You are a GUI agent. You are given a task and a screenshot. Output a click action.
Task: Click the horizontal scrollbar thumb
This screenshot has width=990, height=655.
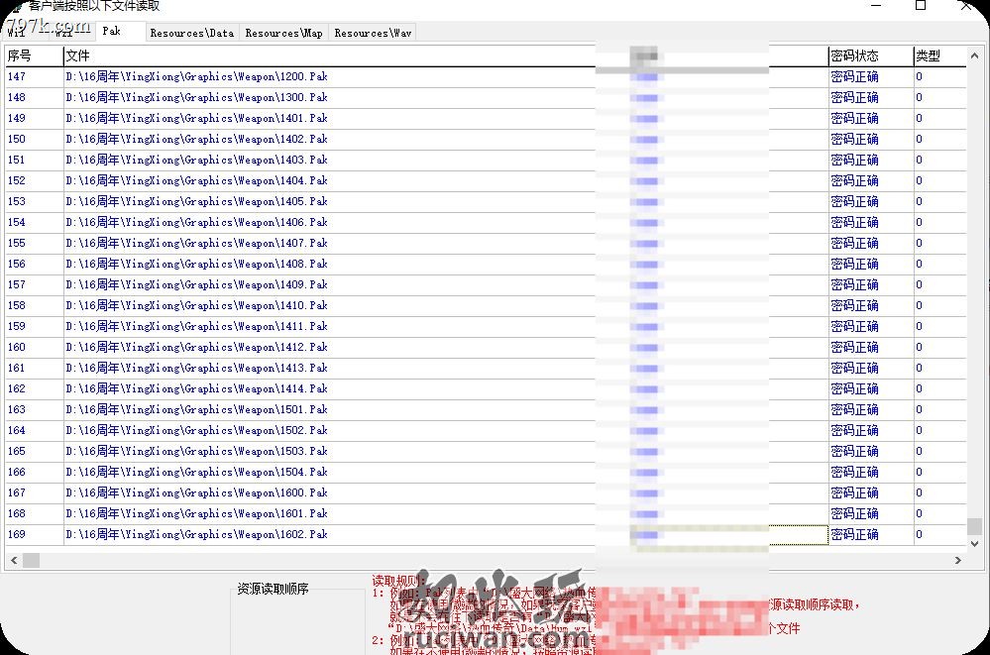[31, 560]
